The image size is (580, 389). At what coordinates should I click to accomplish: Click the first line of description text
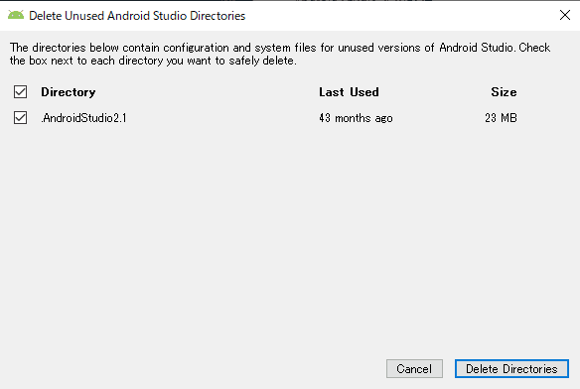point(280,48)
